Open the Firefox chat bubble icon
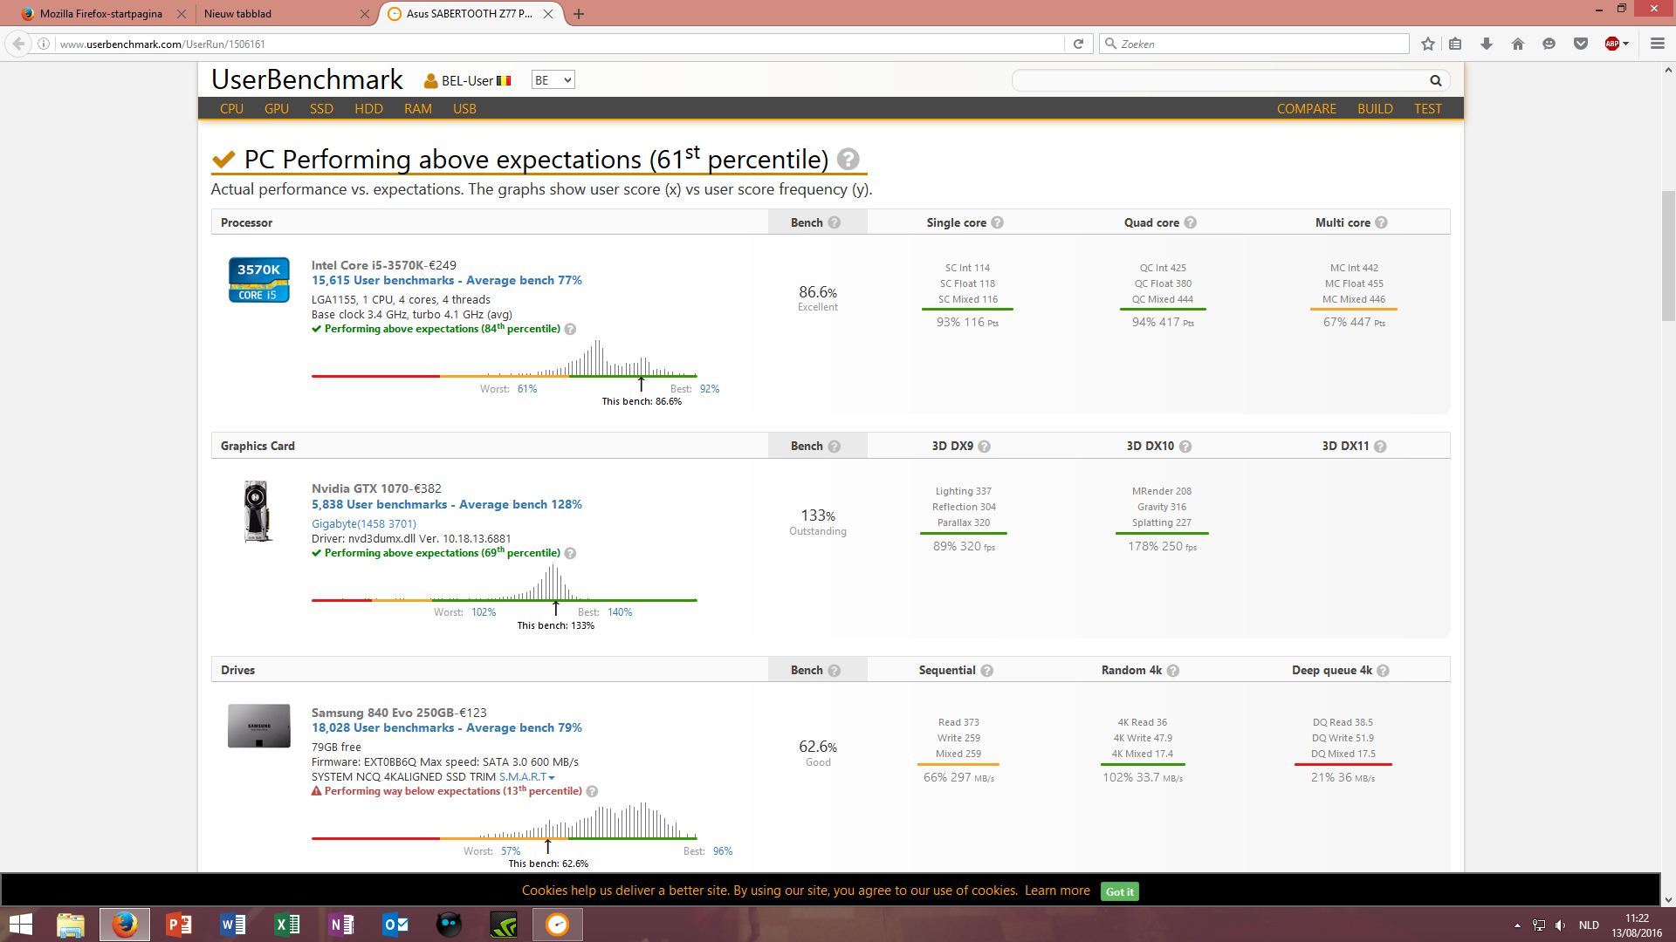 (1549, 44)
